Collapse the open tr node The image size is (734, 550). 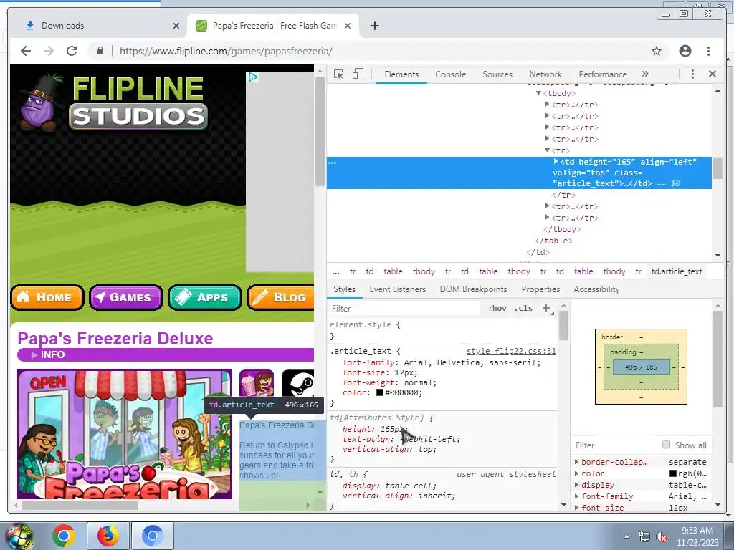(x=547, y=150)
